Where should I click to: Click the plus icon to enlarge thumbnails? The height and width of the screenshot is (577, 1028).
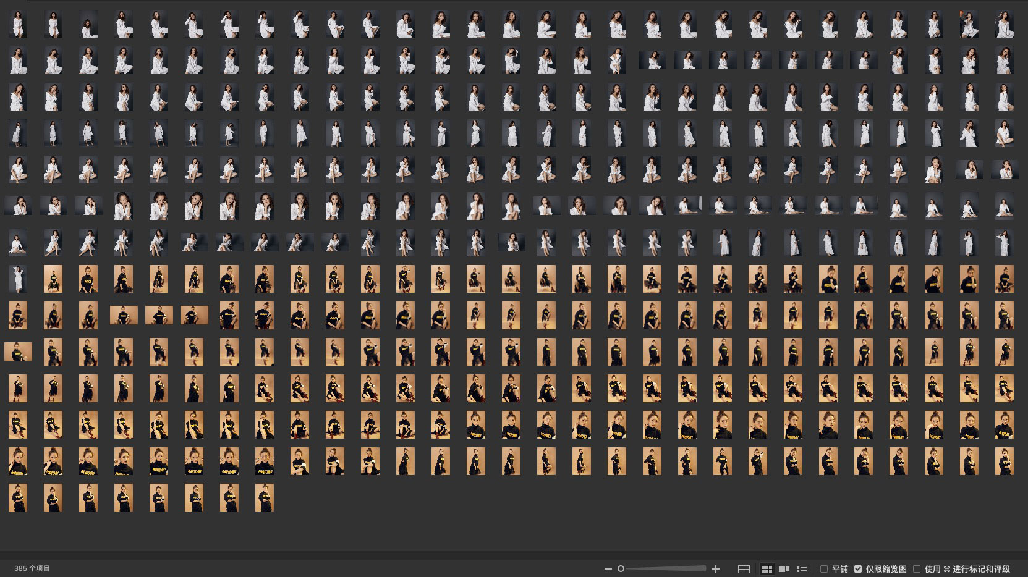(x=716, y=569)
